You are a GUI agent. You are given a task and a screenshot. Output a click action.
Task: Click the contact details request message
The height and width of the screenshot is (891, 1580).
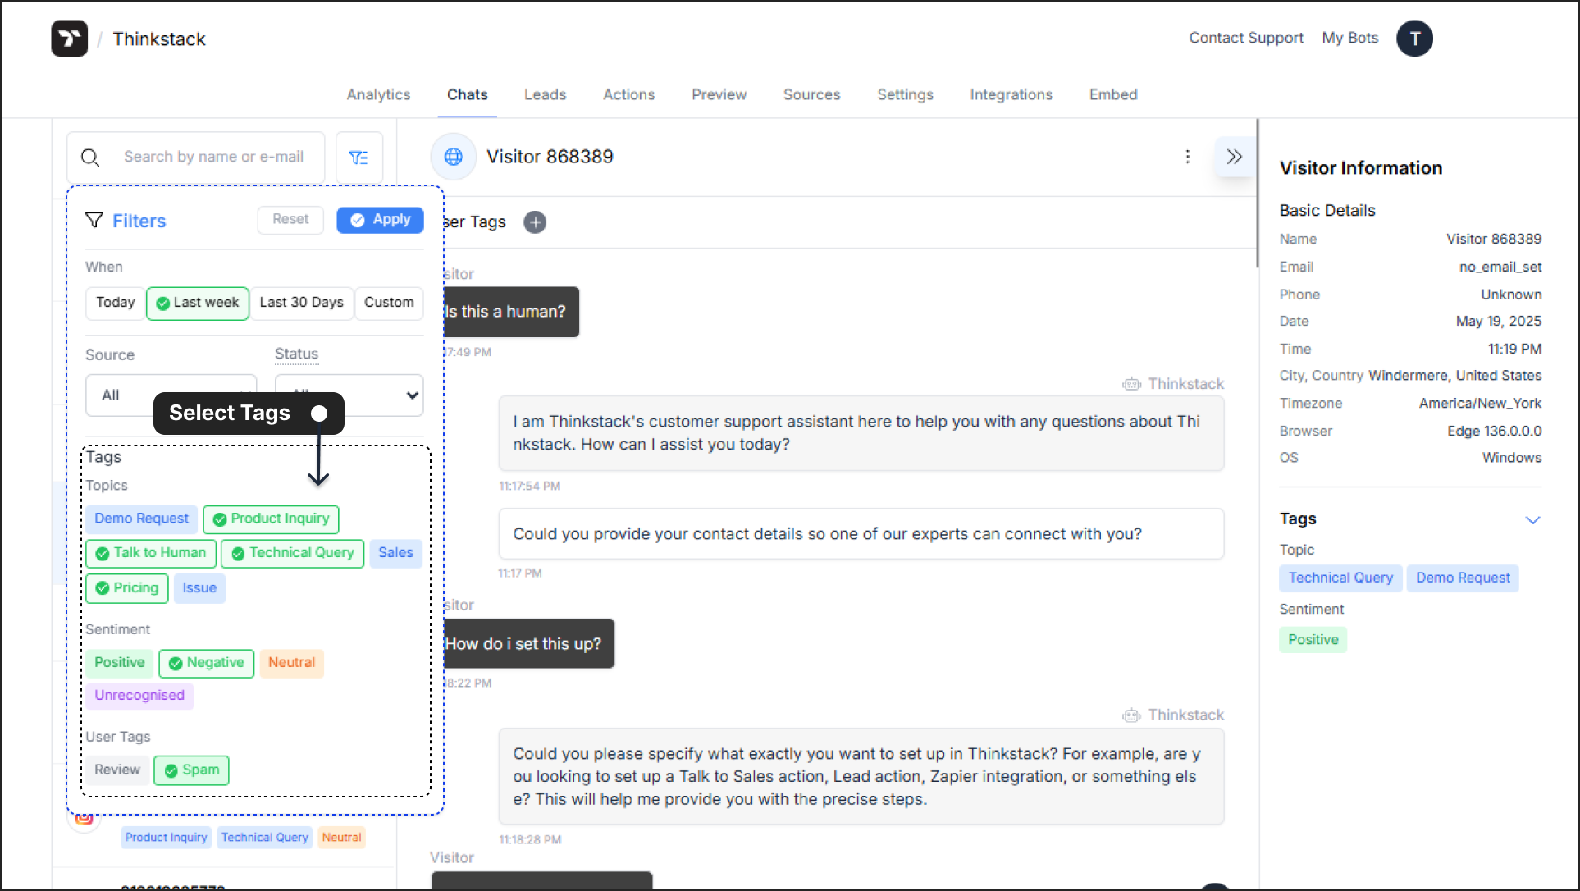point(861,534)
